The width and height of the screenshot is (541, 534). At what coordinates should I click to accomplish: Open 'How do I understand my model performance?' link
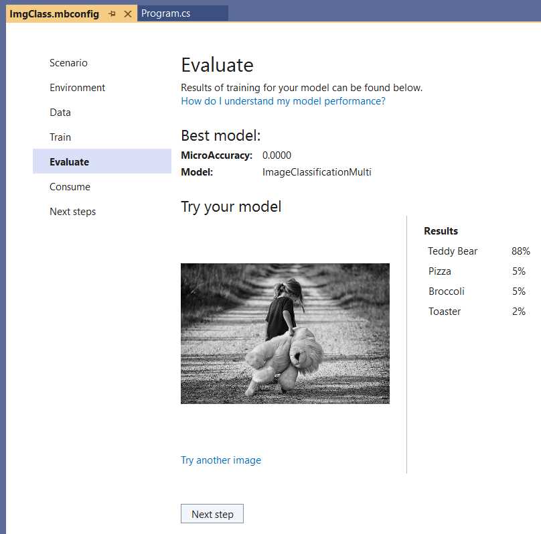283,101
